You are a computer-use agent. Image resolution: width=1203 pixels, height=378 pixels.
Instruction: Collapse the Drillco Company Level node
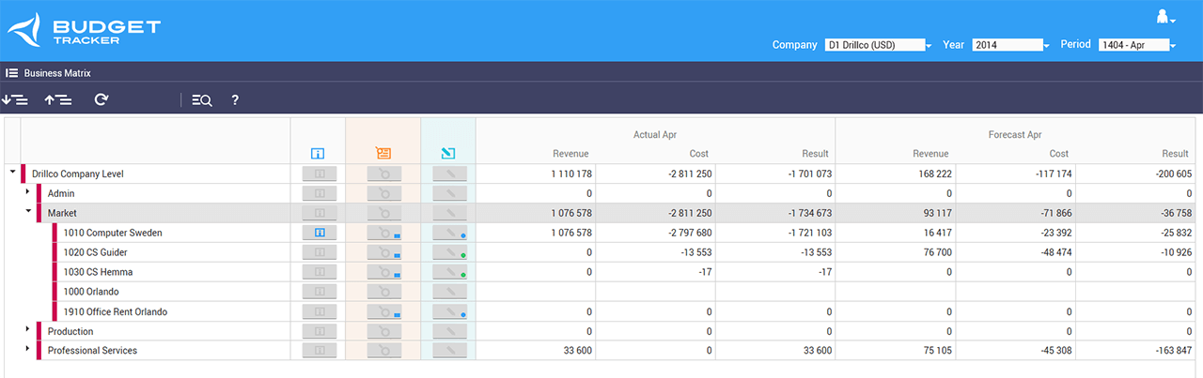pyautogui.click(x=12, y=172)
